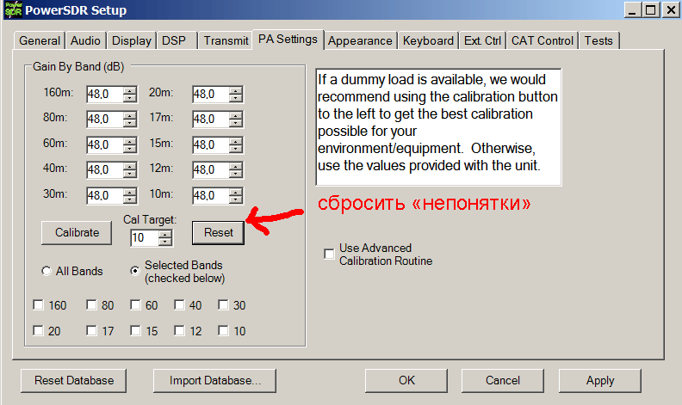The height and width of the screenshot is (405, 682).
Task: Go to the DSP tab
Action: click(176, 40)
